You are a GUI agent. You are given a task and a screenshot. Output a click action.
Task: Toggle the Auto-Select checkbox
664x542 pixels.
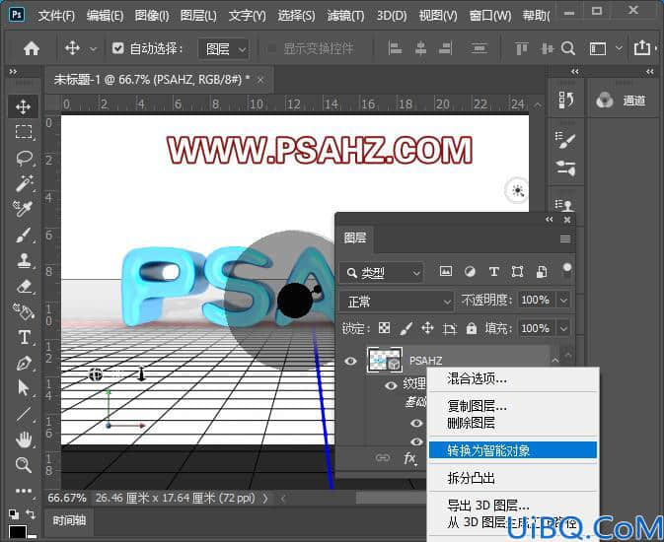coord(117,48)
